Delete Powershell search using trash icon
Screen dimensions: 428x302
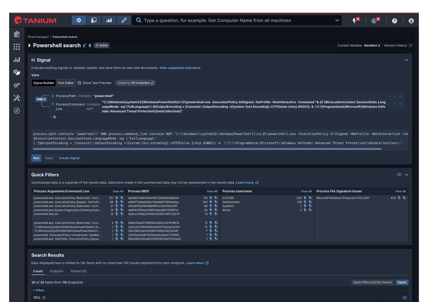(x=90, y=46)
